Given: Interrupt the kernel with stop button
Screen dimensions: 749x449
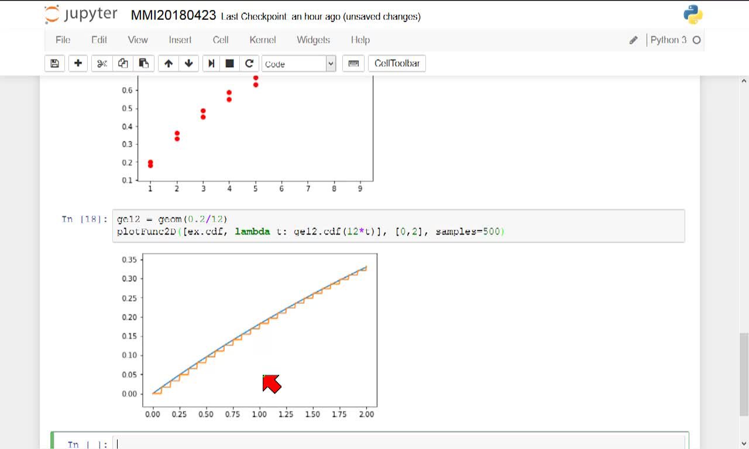Looking at the screenshot, I should 230,63.
